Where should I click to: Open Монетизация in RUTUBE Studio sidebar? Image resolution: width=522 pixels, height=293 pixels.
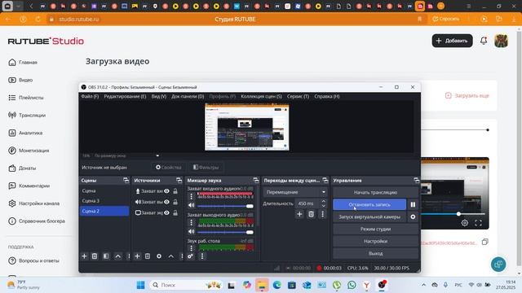pyautogui.click(x=34, y=151)
